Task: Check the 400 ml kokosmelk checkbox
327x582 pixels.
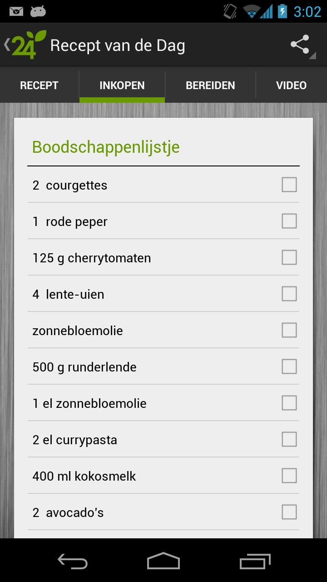Action: coord(289,476)
